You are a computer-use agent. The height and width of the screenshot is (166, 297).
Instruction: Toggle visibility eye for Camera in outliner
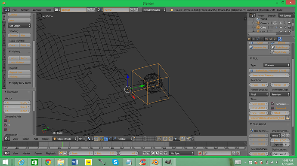pos(281,23)
